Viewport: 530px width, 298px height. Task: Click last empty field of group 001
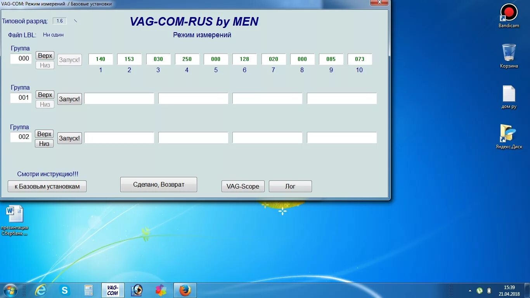[x=342, y=99]
